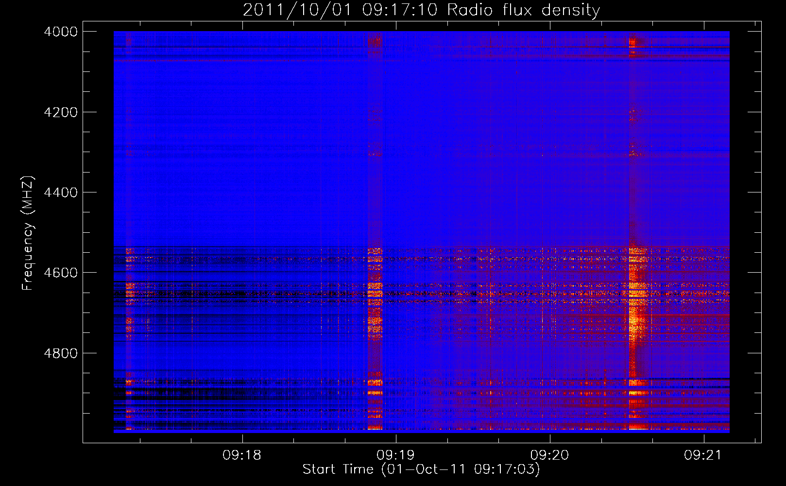Click the plot title '2011/10/01 09:17:10 Radio flux density'
Viewport: 786px width, 486px height.
(x=421, y=10)
